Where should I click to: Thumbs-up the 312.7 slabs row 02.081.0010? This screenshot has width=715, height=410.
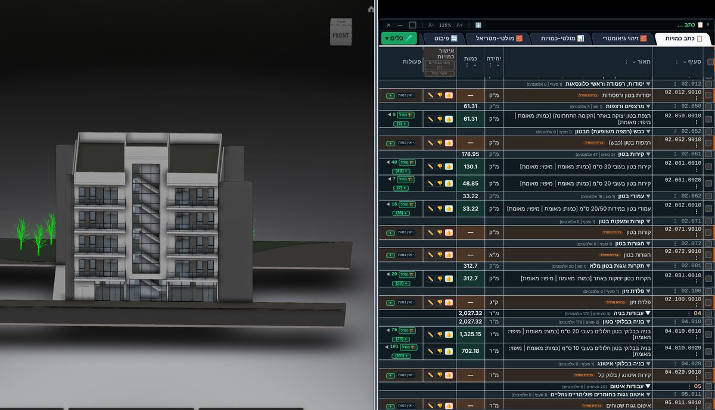(449, 278)
